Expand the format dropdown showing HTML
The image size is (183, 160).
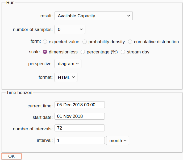tap(66, 77)
